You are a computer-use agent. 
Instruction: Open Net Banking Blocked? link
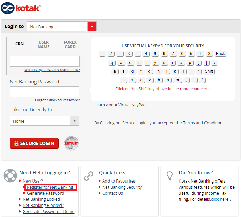(43, 206)
